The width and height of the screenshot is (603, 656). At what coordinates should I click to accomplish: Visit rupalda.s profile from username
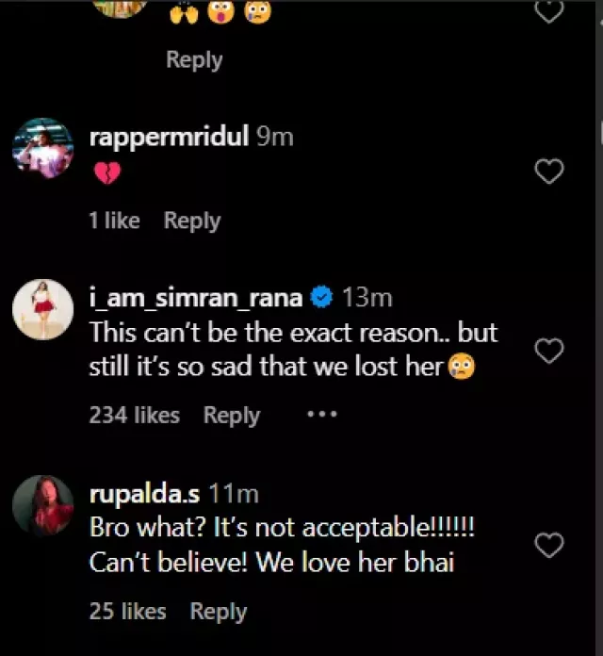pos(144,493)
